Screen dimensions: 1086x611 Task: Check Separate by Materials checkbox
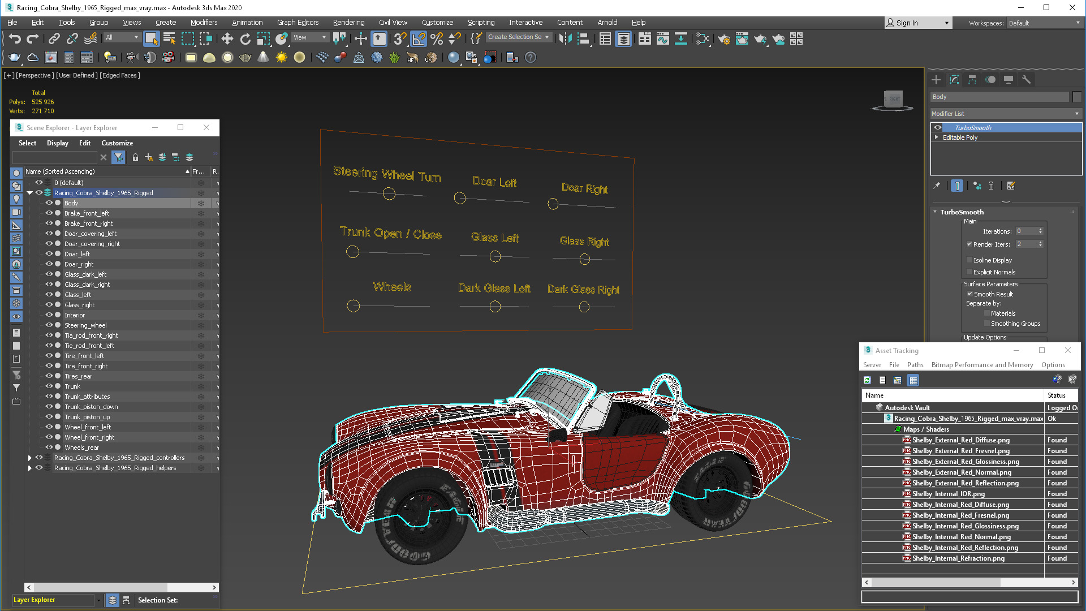pos(987,313)
